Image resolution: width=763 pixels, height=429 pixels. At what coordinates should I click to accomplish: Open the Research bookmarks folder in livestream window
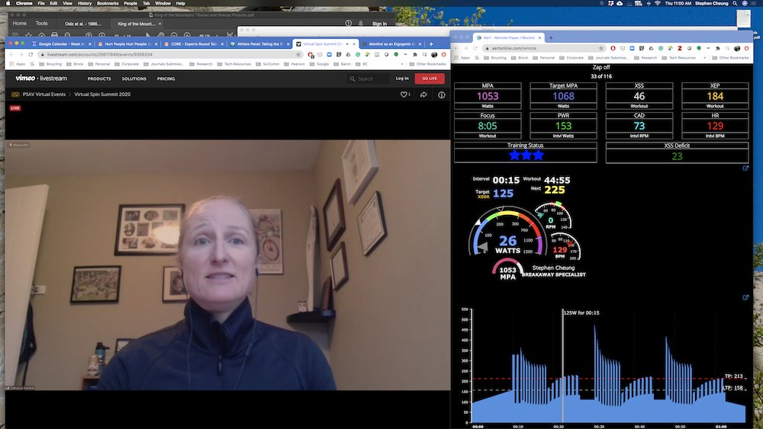point(201,64)
